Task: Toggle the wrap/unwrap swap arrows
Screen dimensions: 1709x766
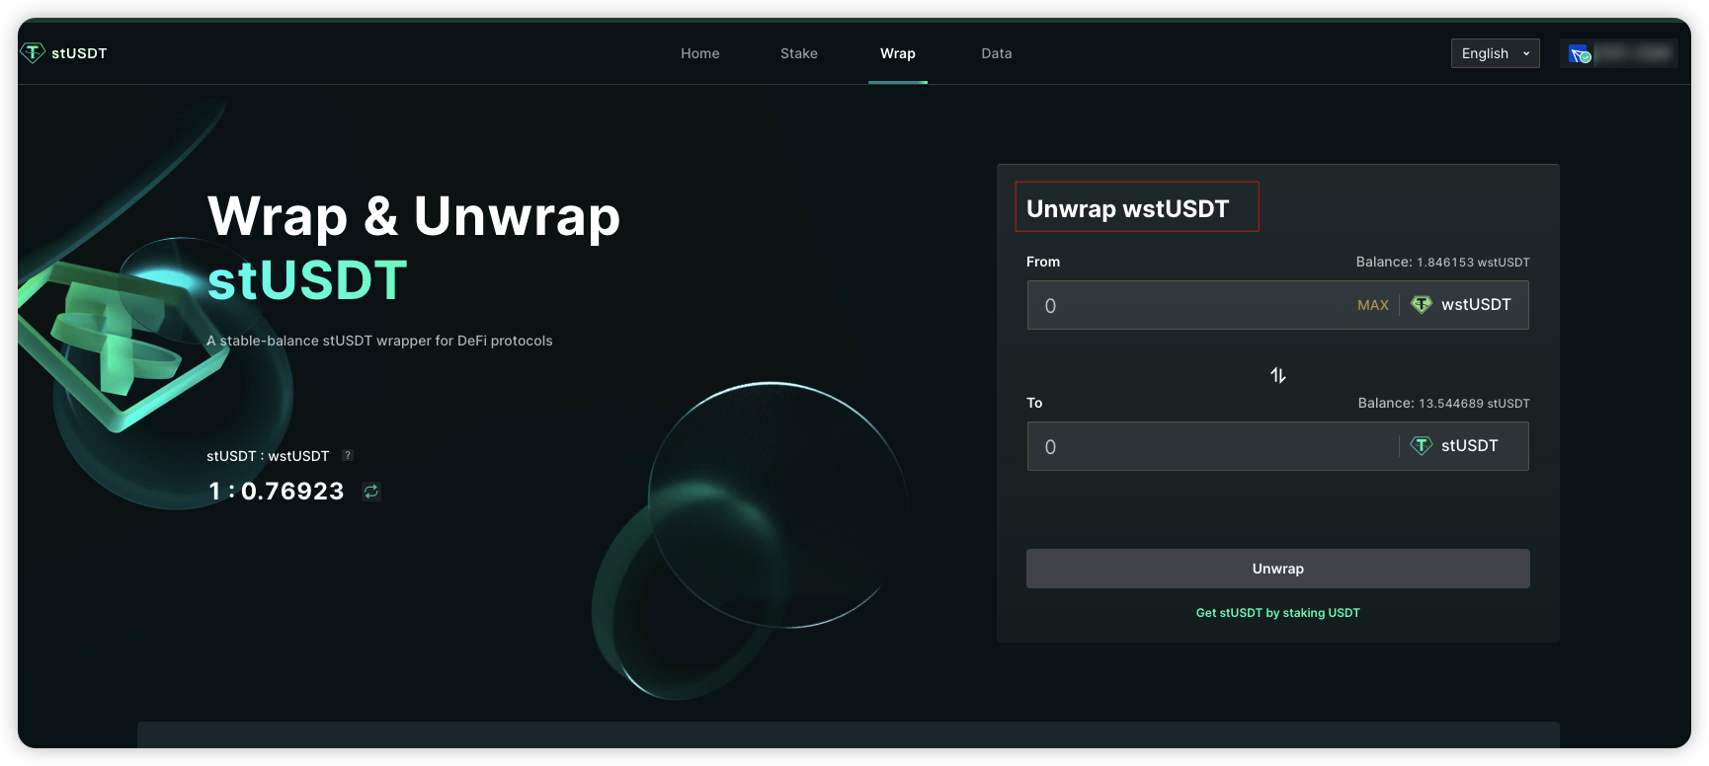Action: pyautogui.click(x=1277, y=375)
